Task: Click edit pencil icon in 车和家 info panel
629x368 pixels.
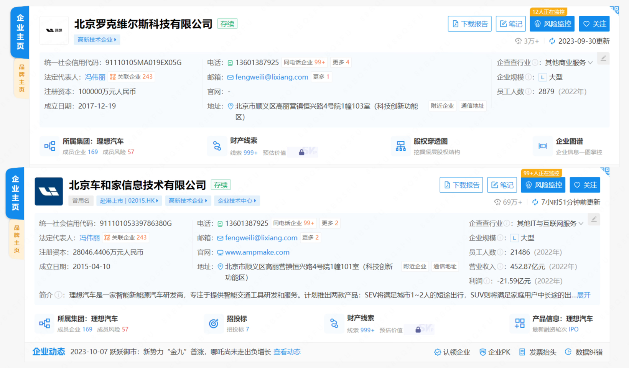Action: 594,220
